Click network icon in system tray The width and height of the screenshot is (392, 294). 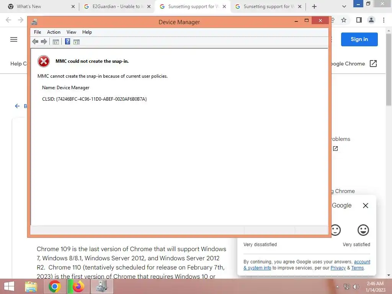[x=346, y=287]
